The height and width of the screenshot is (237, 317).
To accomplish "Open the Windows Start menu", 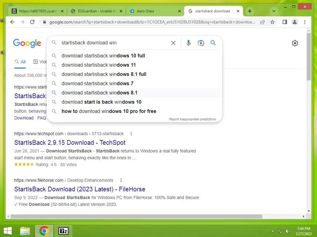I will 8,231.
